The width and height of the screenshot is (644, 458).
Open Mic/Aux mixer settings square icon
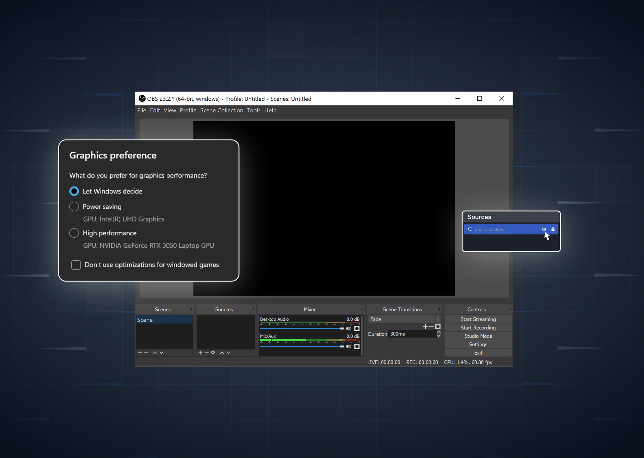tap(357, 346)
